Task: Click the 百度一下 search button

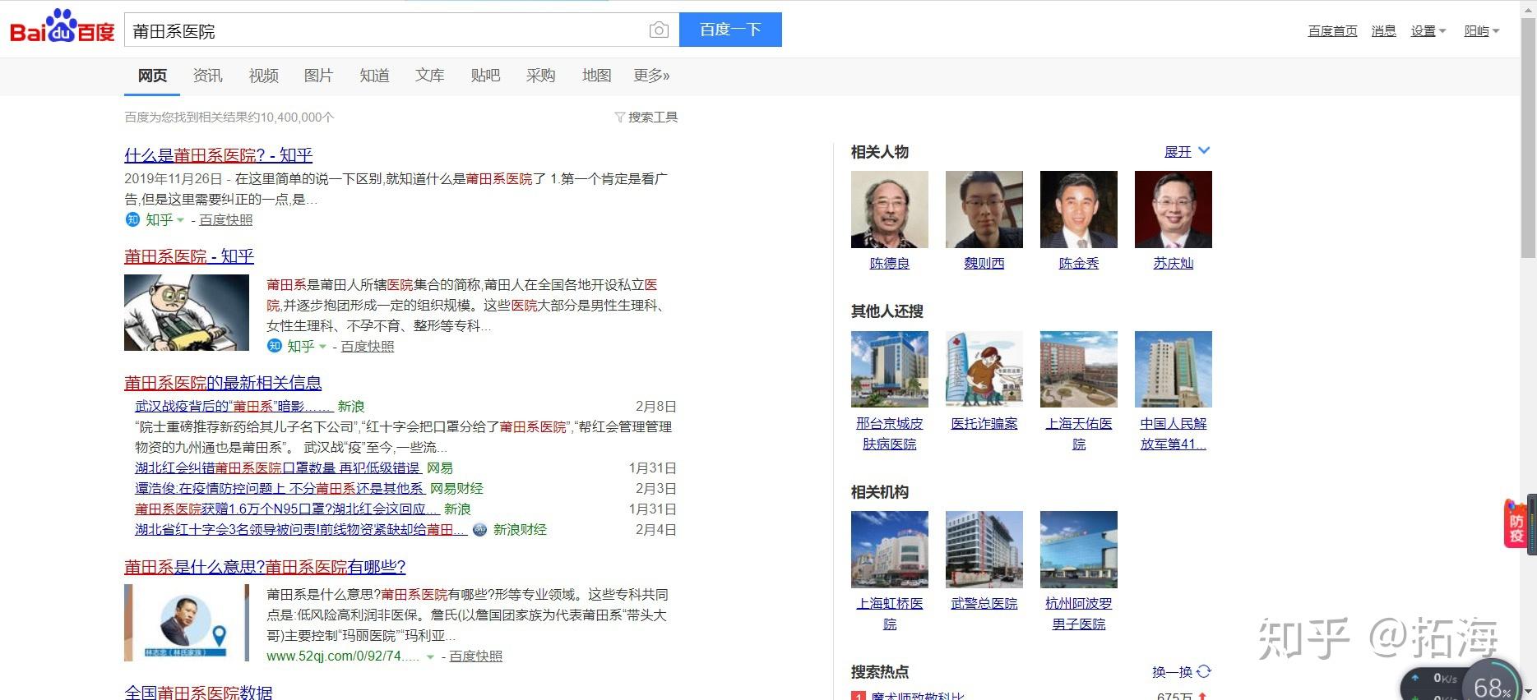Action: [730, 30]
